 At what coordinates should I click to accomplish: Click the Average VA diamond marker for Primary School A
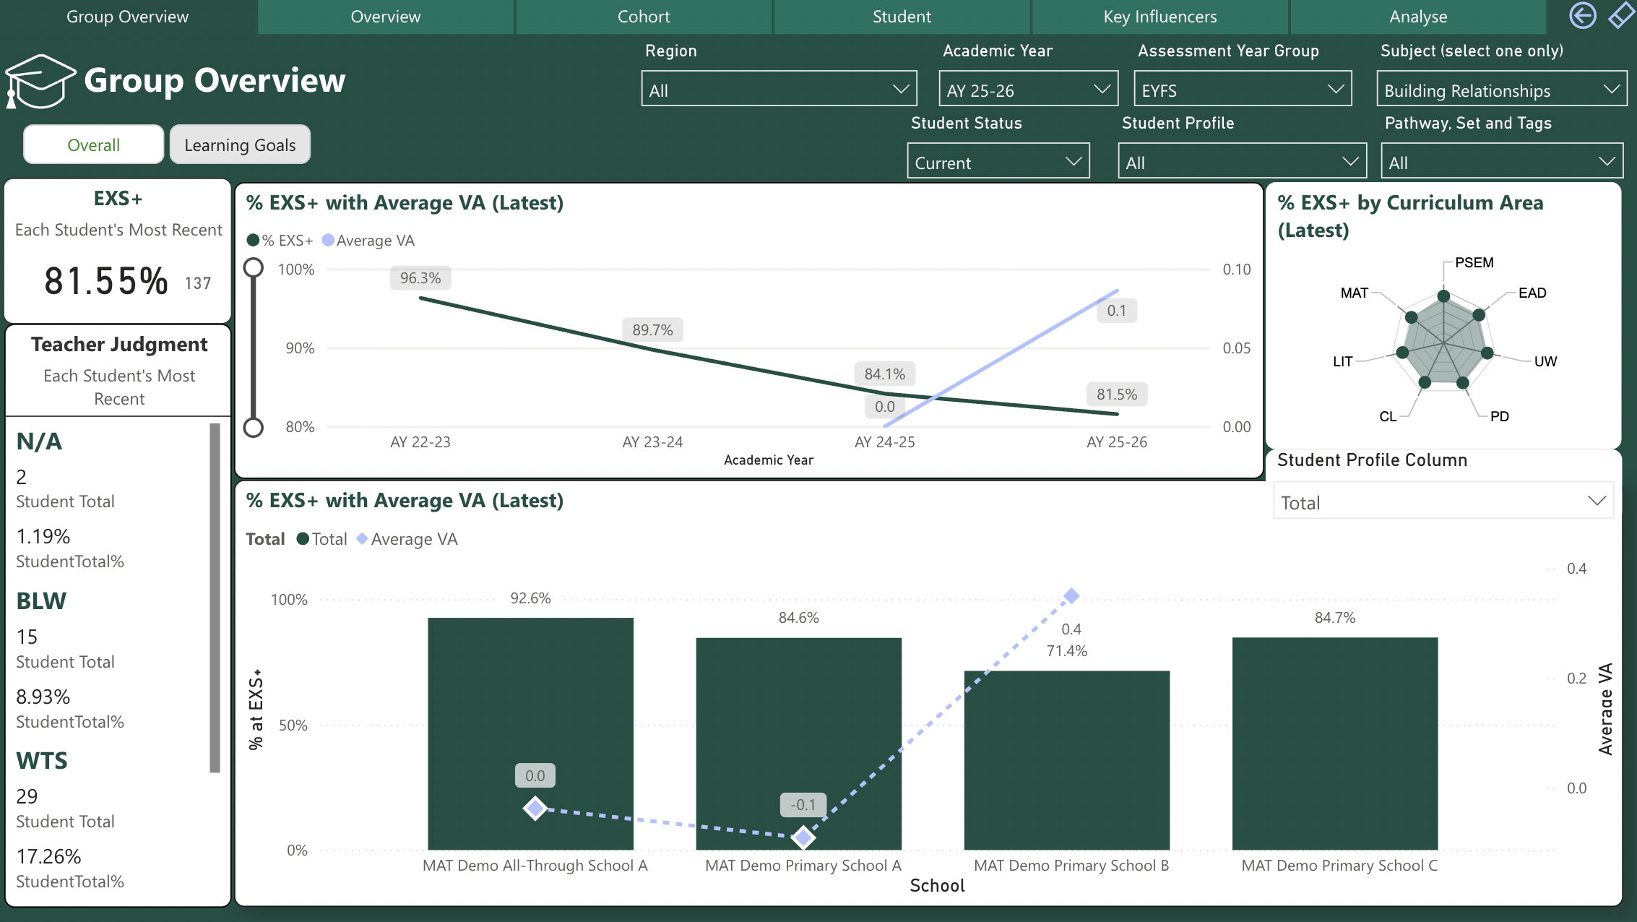coord(803,837)
